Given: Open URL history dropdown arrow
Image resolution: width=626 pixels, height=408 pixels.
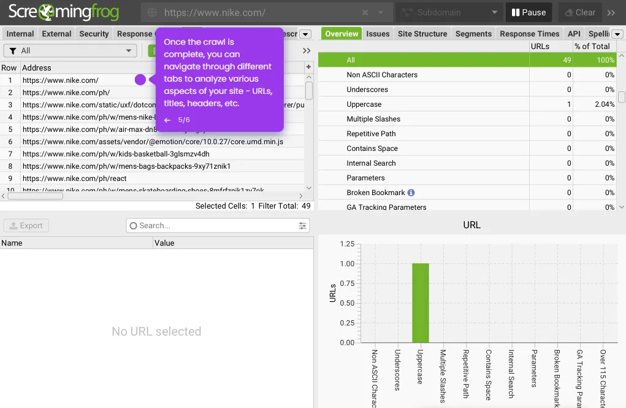Looking at the screenshot, I should click(x=381, y=12).
